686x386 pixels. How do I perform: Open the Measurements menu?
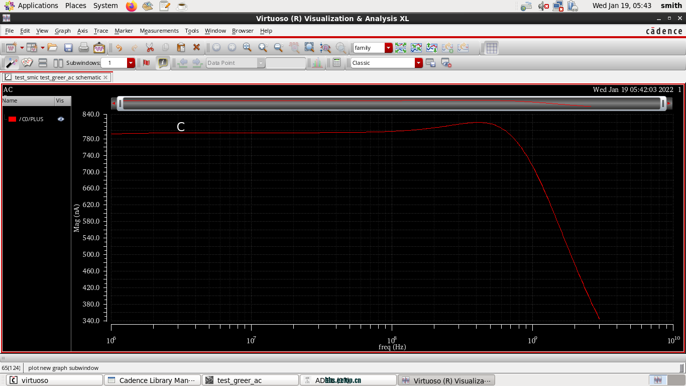click(x=159, y=31)
